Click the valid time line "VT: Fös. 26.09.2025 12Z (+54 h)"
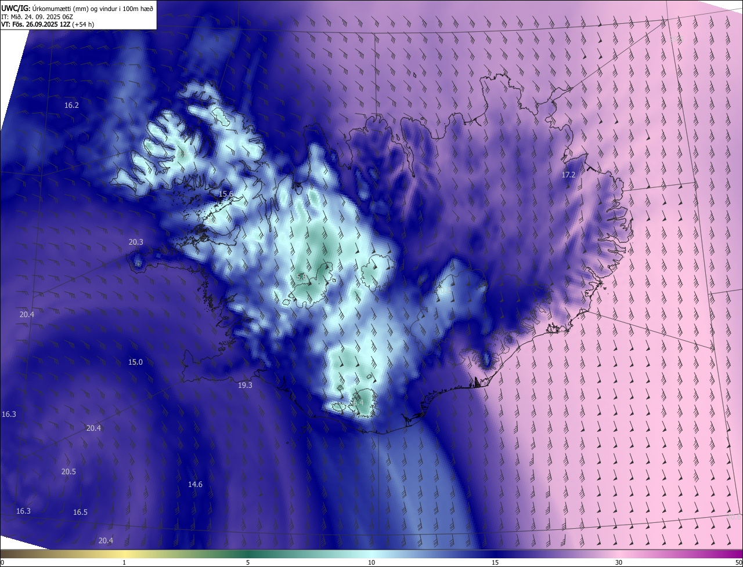This screenshot has height=567, width=743. pos(48,24)
